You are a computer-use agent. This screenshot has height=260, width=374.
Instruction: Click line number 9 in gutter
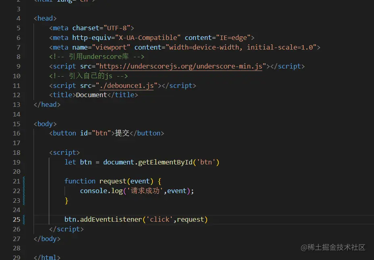tap(19, 67)
